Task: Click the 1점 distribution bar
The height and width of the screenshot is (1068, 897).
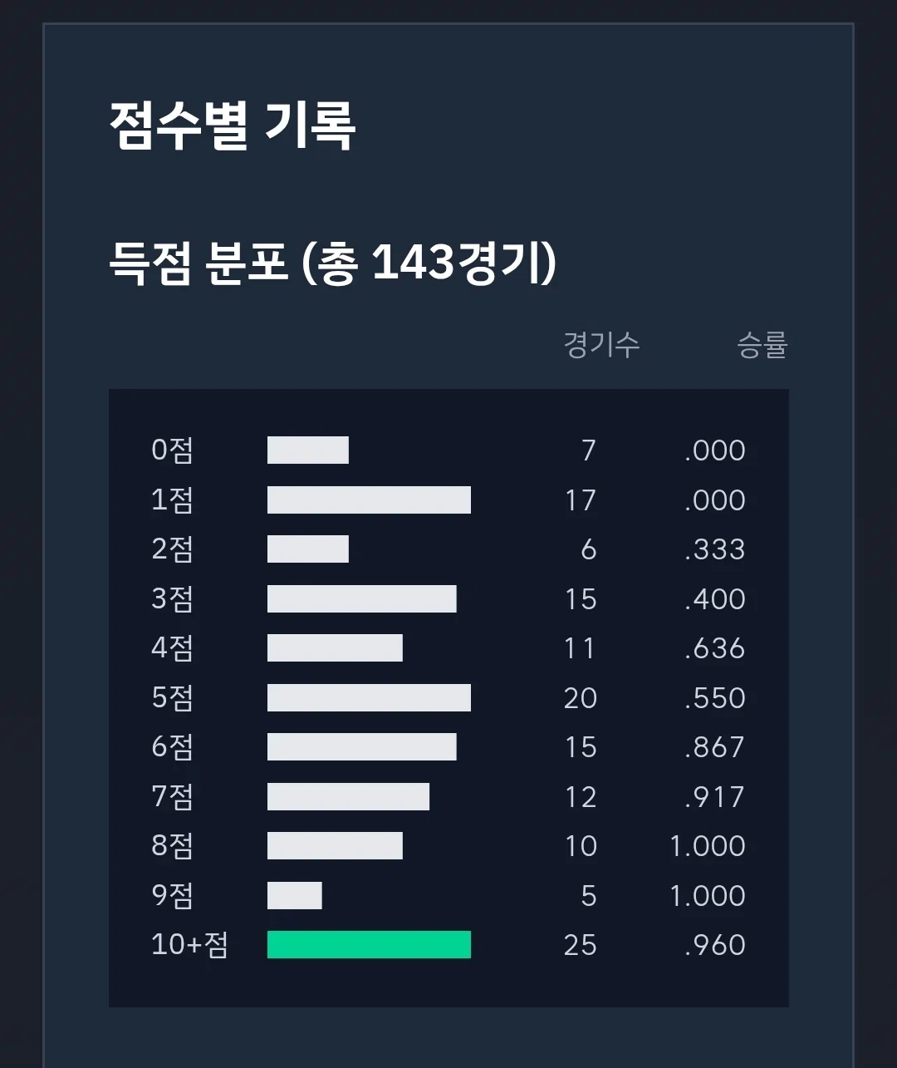Action: [x=369, y=500]
